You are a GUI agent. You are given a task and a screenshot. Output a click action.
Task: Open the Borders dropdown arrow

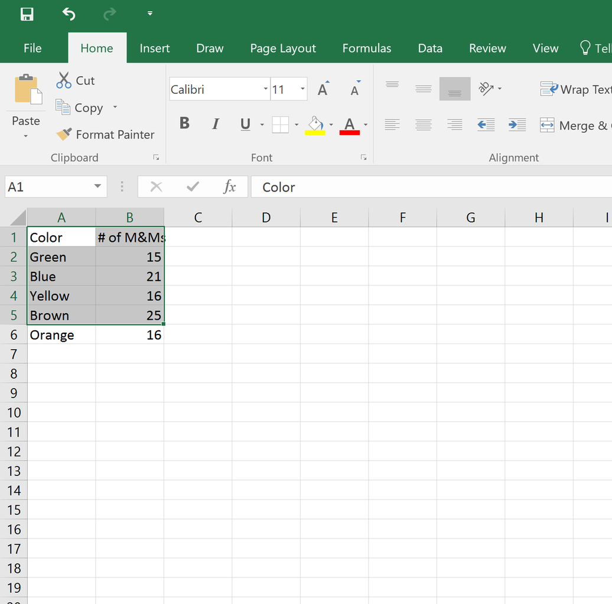297,124
